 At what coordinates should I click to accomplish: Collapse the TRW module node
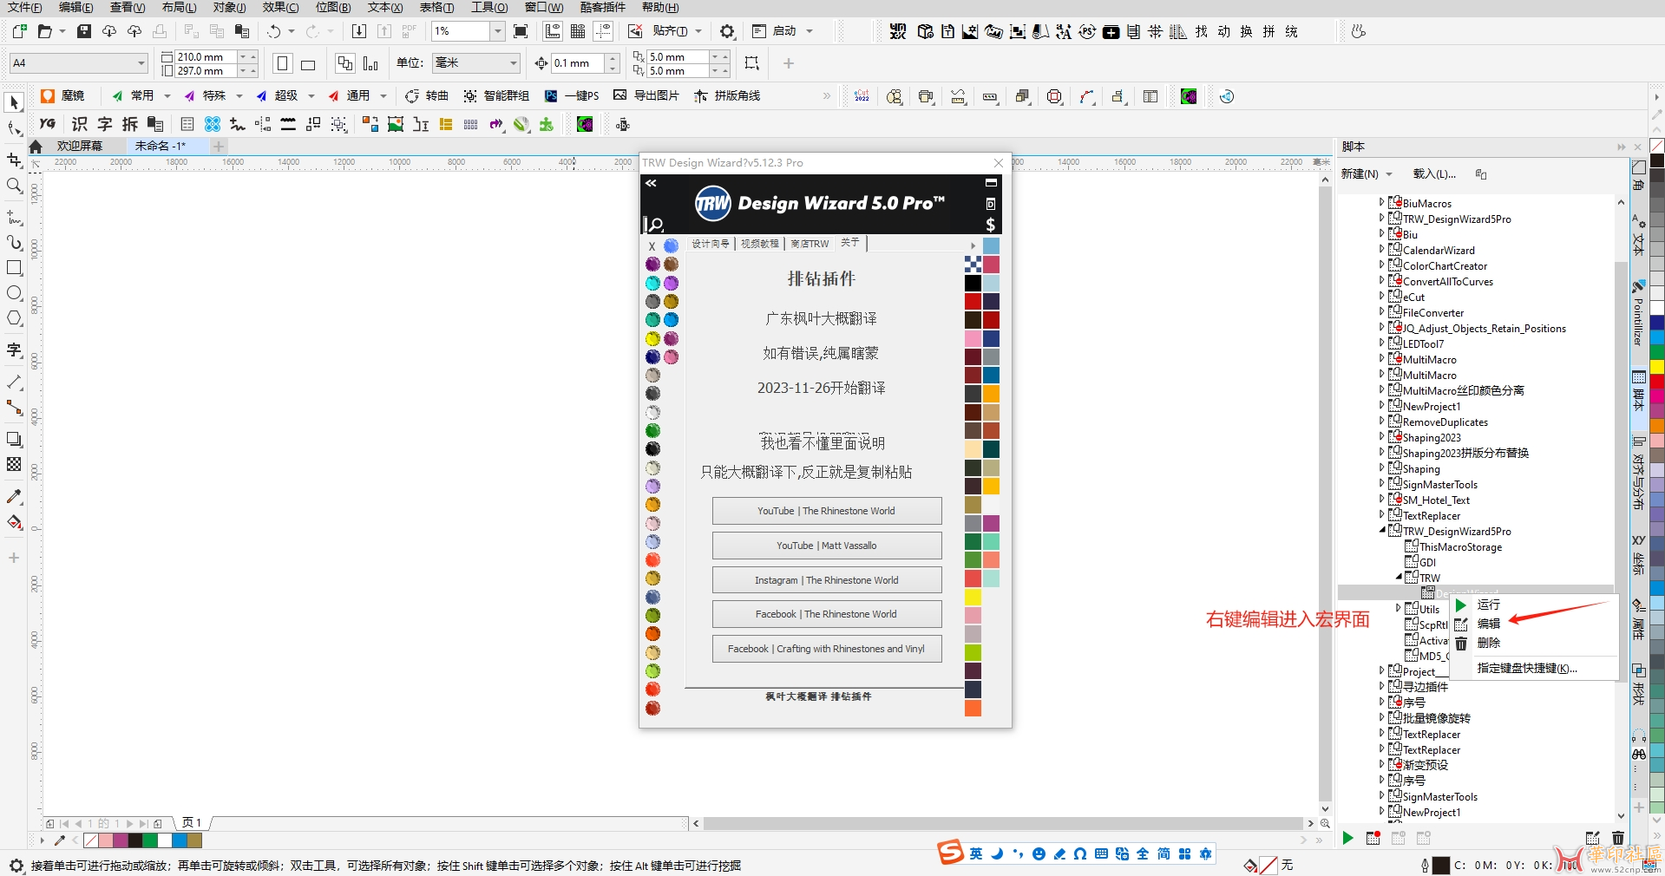1398,577
